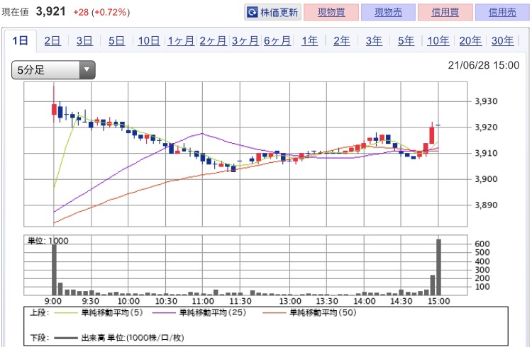This screenshot has height=347, width=532.
Task: Switch to the 10日 chart range
Action: point(149,41)
